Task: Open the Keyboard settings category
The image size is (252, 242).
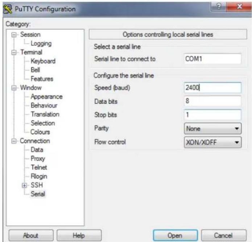Action: click(x=43, y=61)
